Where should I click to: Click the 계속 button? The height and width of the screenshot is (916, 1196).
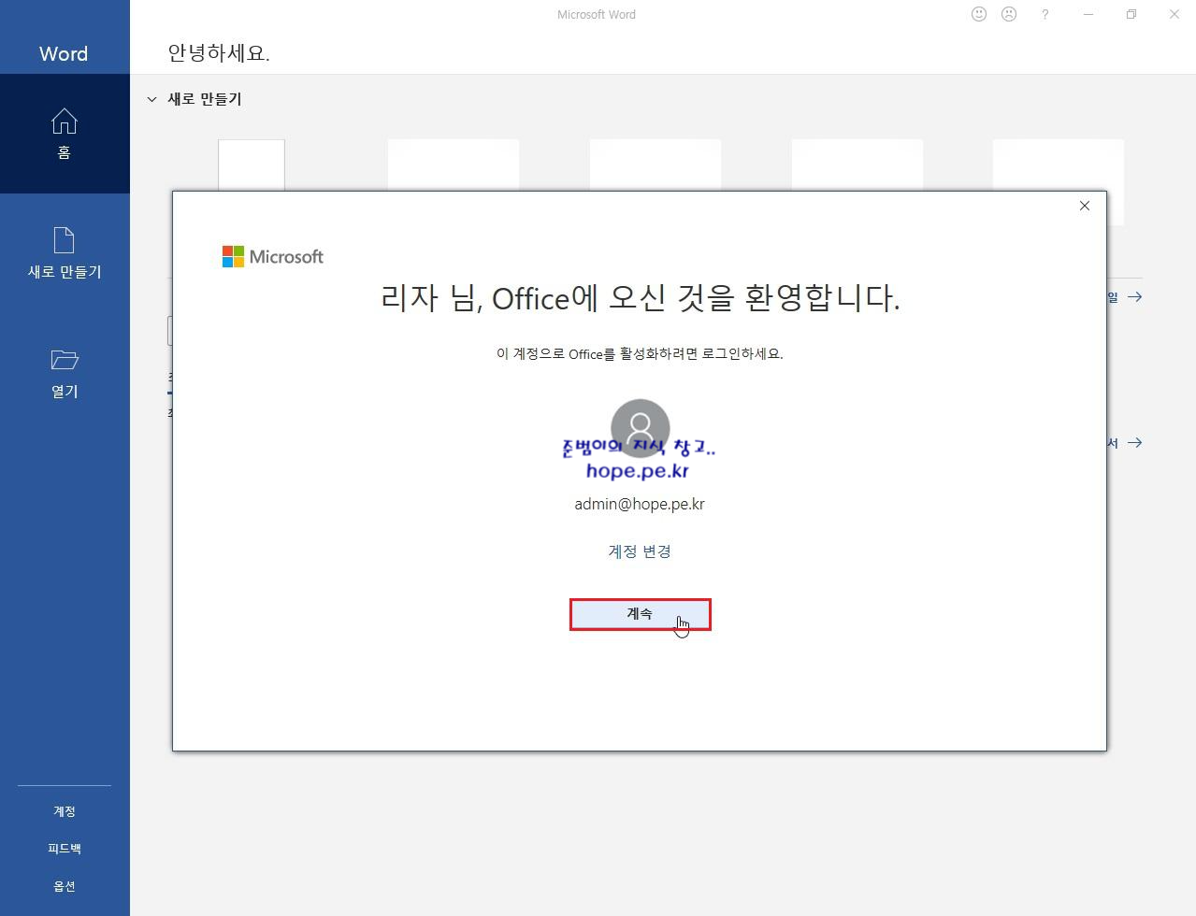pyautogui.click(x=641, y=614)
